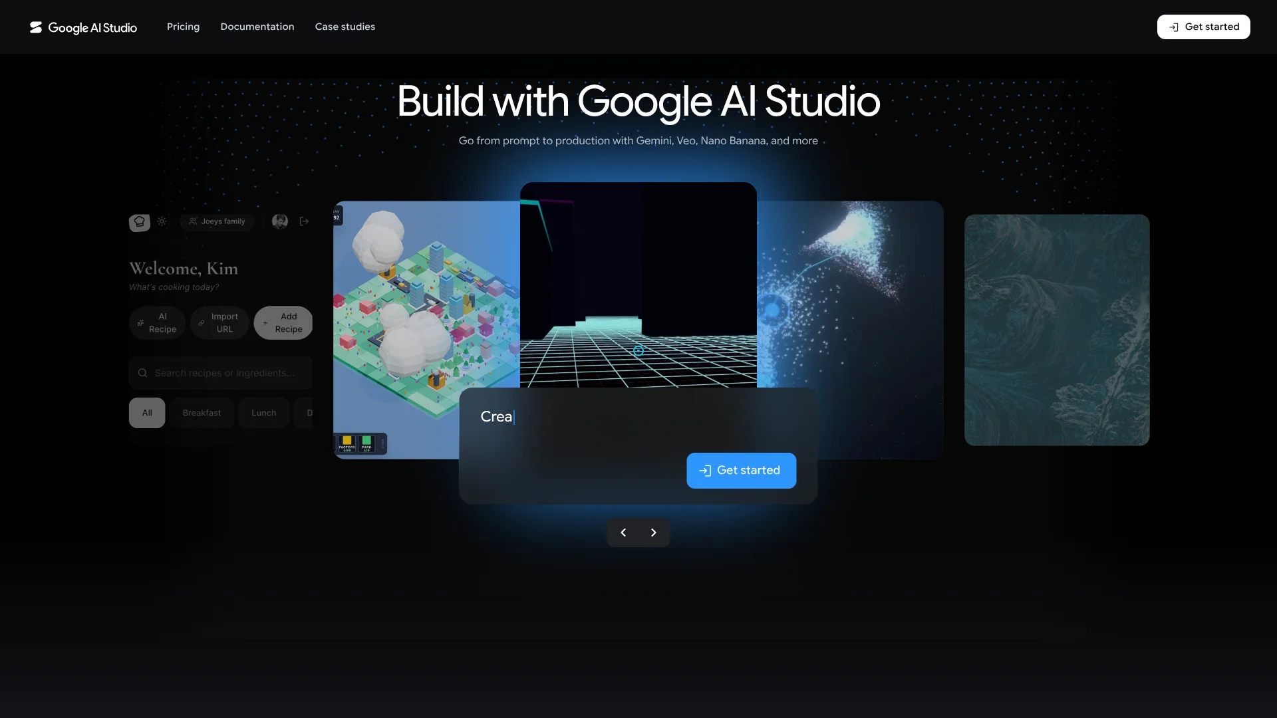Click the user avatar in recipe app
The image size is (1277, 718).
tap(280, 221)
